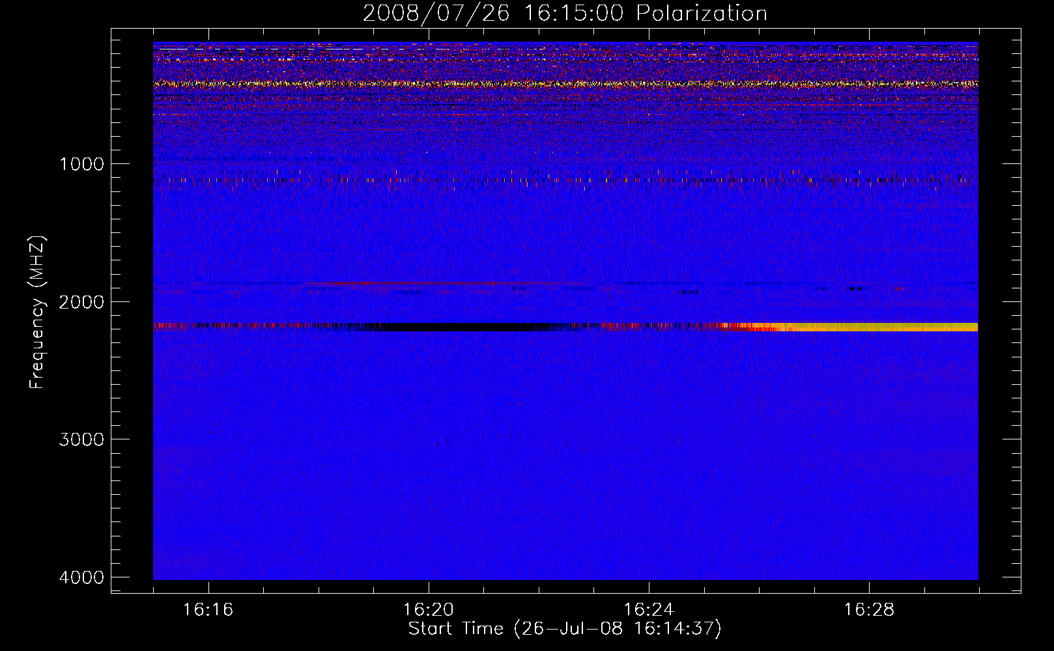Click the 16:20 time axis label
This screenshot has width=1054, height=651.
tap(428, 609)
